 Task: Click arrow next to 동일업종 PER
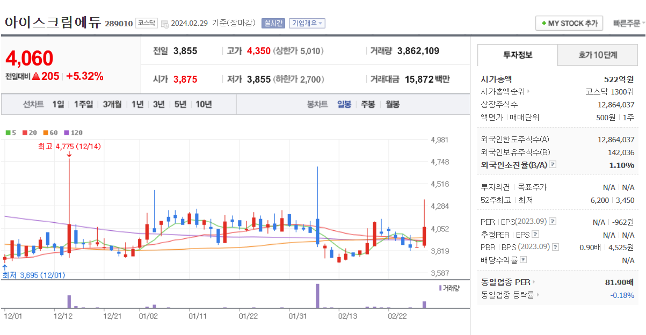(534, 282)
